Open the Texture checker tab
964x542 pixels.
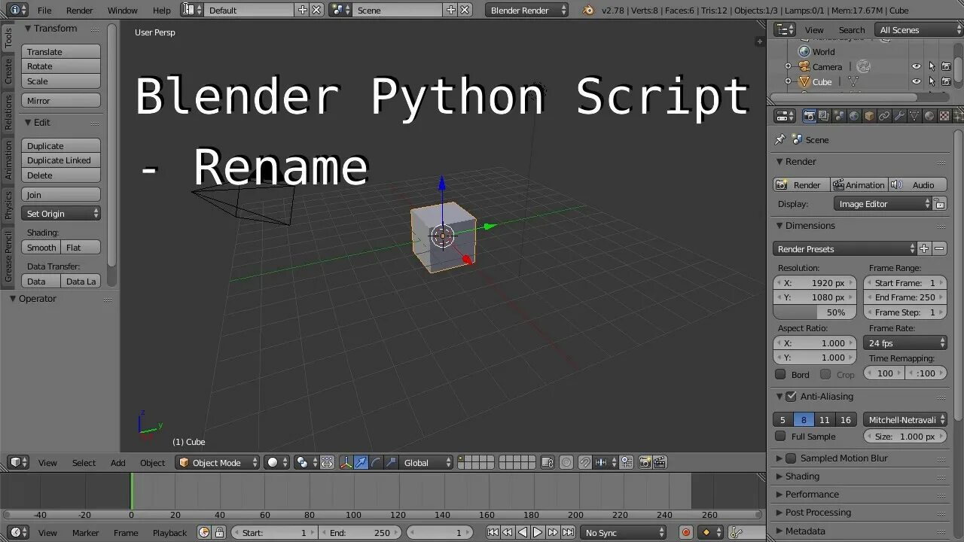[944, 116]
